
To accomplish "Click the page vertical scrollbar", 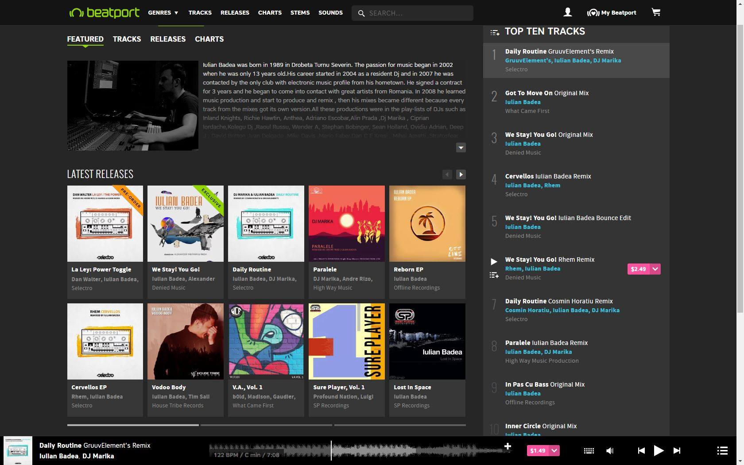I will [x=740, y=168].
